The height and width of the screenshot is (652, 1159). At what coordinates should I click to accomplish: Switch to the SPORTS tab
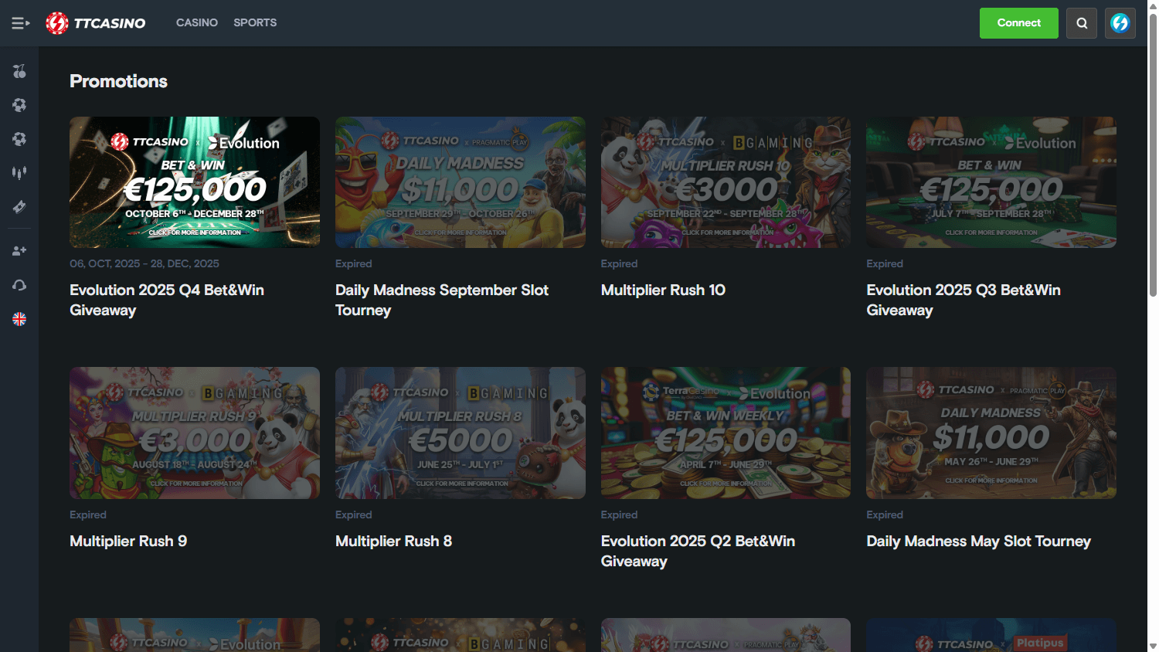[x=254, y=22]
